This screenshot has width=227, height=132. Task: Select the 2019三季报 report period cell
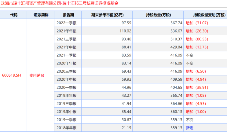68,104
